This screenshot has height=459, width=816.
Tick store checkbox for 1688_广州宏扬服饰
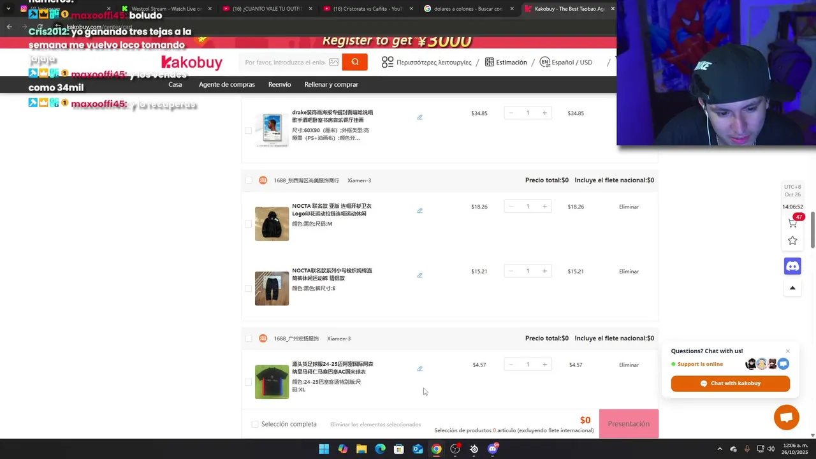248,339
